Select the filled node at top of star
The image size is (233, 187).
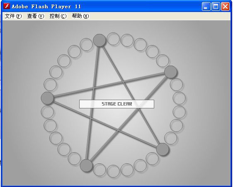(99, 40)
